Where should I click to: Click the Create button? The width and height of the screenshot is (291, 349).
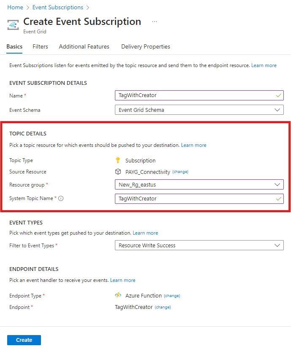click(24, 340)
